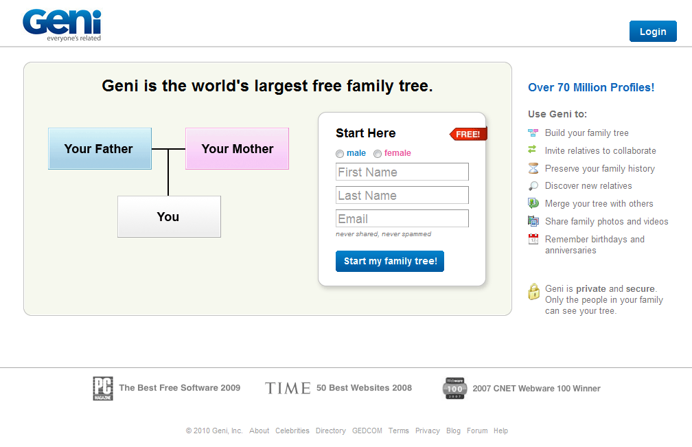Click the PC Magazine badge
The width and height of the screenshot is (692, 447).
[x=103, y=388]
